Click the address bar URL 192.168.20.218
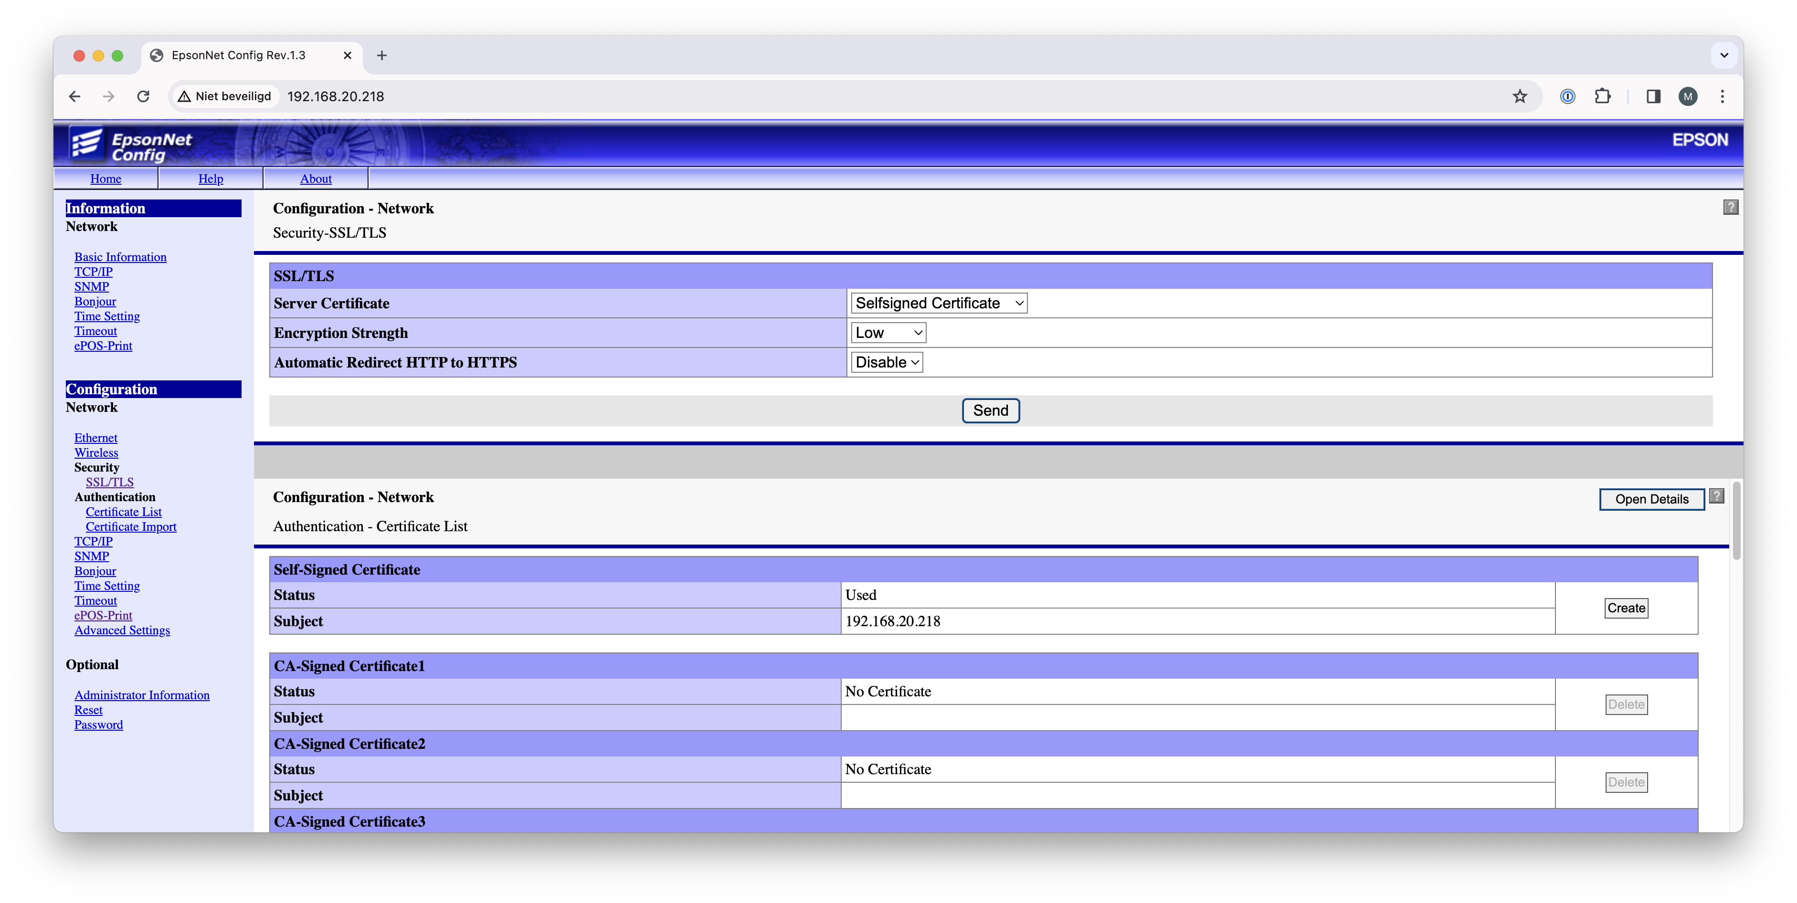The height and width of the screenshot is (903, 1797). 336,96
